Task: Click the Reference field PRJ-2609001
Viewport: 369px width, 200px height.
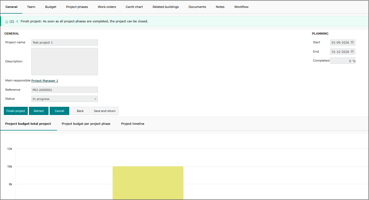Action: point(65,90)
